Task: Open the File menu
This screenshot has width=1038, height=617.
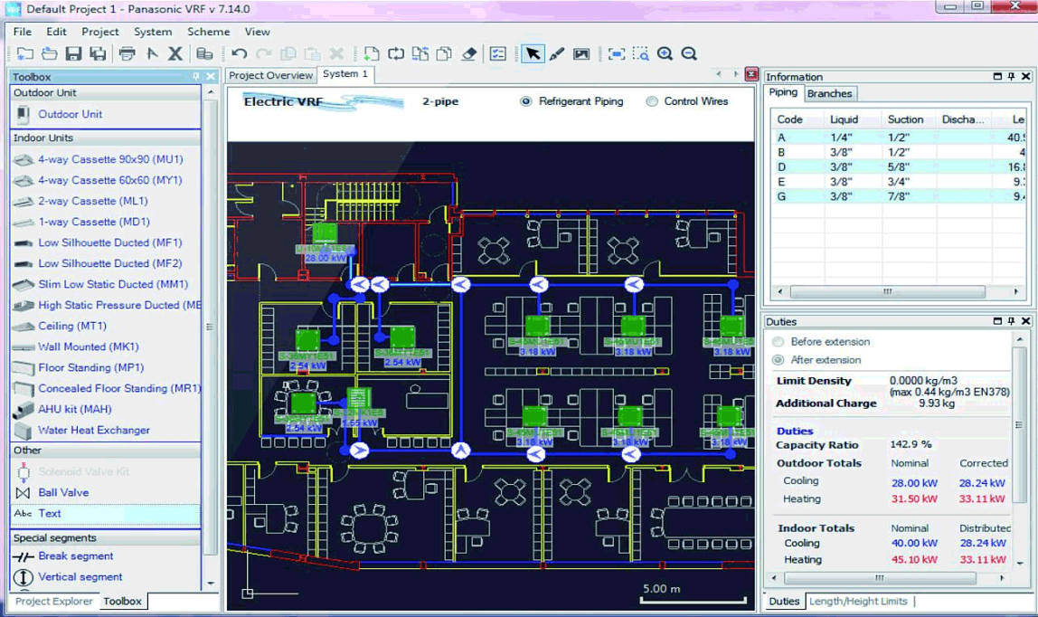Action: pos(22,32)
